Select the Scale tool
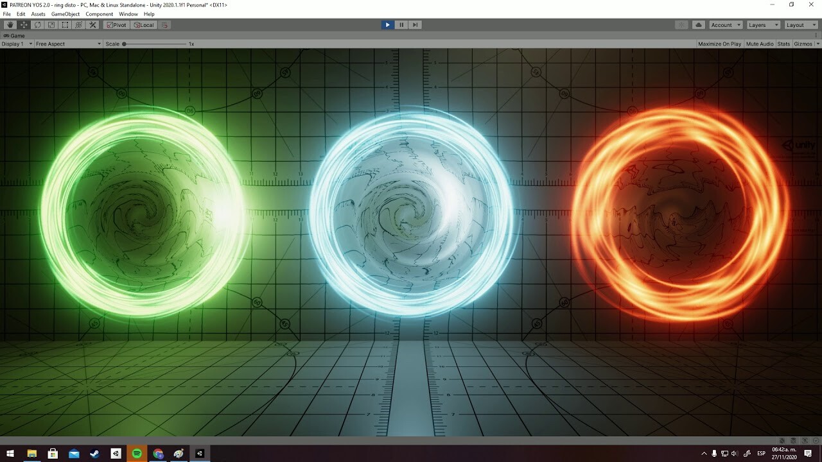The height and width of the screenshot is (462, 822). [51, 24]
